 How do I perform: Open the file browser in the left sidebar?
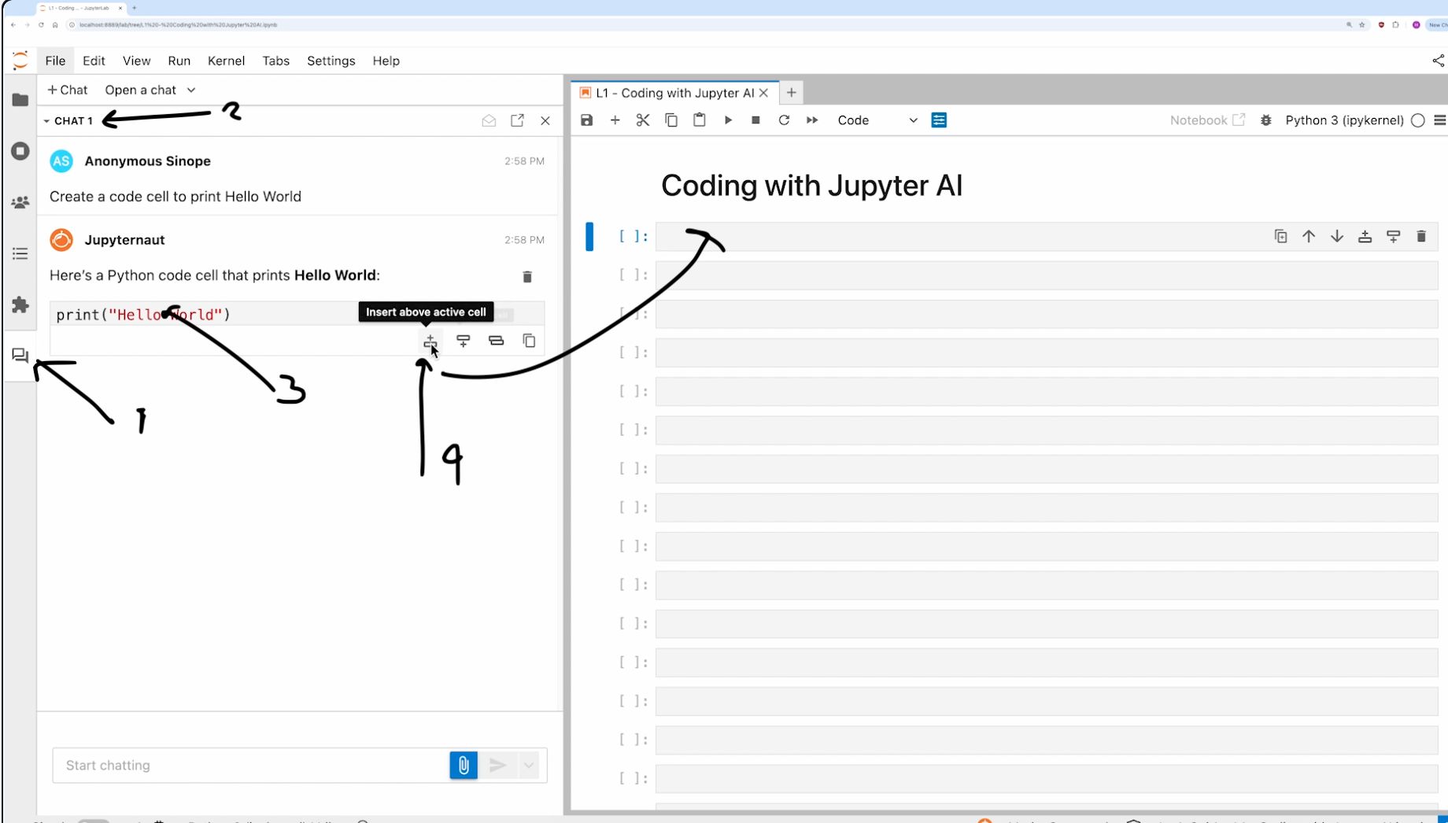(x=20, y=99)
